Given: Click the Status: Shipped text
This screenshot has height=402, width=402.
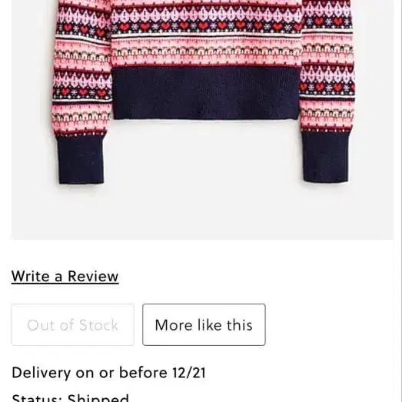Looking at the screenshot, I should (70, 397).
